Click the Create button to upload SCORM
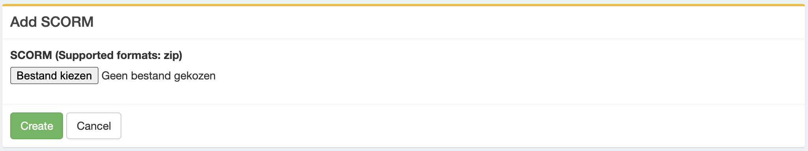Screen dimensions: 808x151 click(x=37, y=126)
